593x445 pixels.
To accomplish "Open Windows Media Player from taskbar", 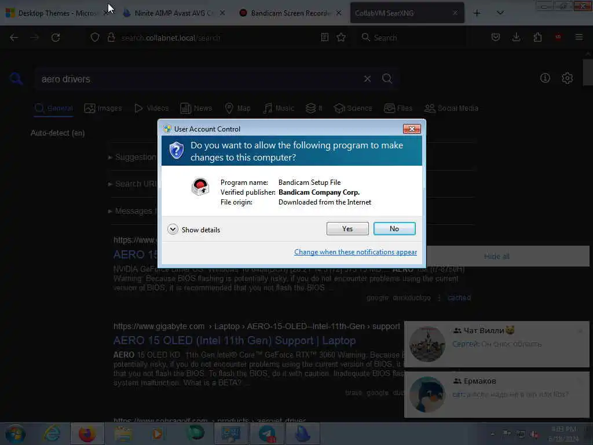I will pos(158,433).
